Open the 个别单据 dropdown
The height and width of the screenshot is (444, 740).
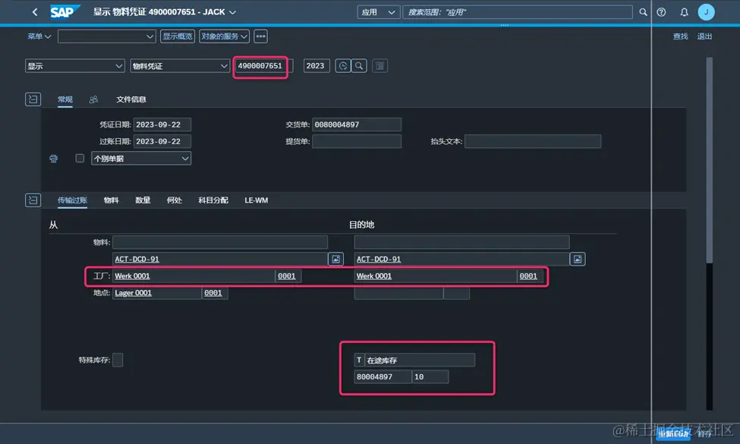pyautogui.click(x=141, y=159)
